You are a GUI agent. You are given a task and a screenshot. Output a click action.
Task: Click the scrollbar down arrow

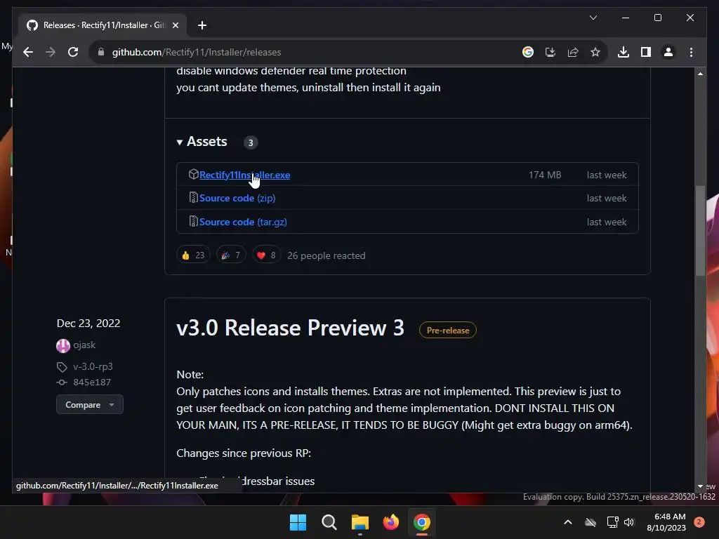click(700, 486)
